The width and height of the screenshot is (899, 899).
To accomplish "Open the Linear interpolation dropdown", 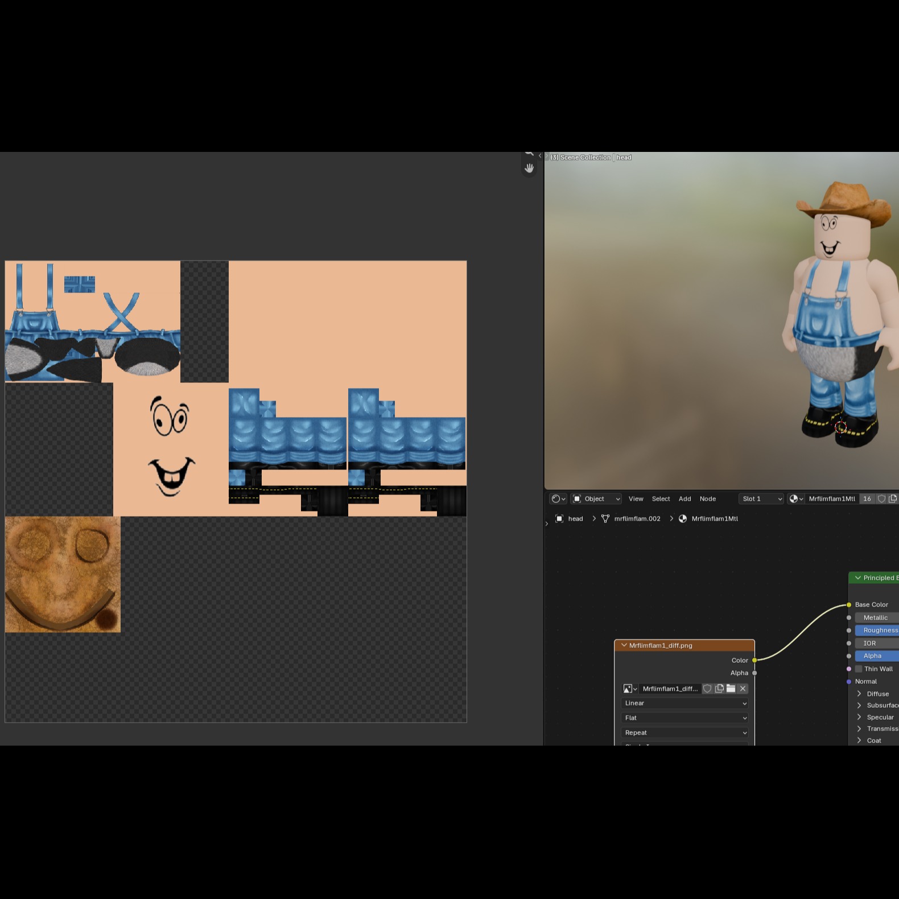I will point(685,704).
